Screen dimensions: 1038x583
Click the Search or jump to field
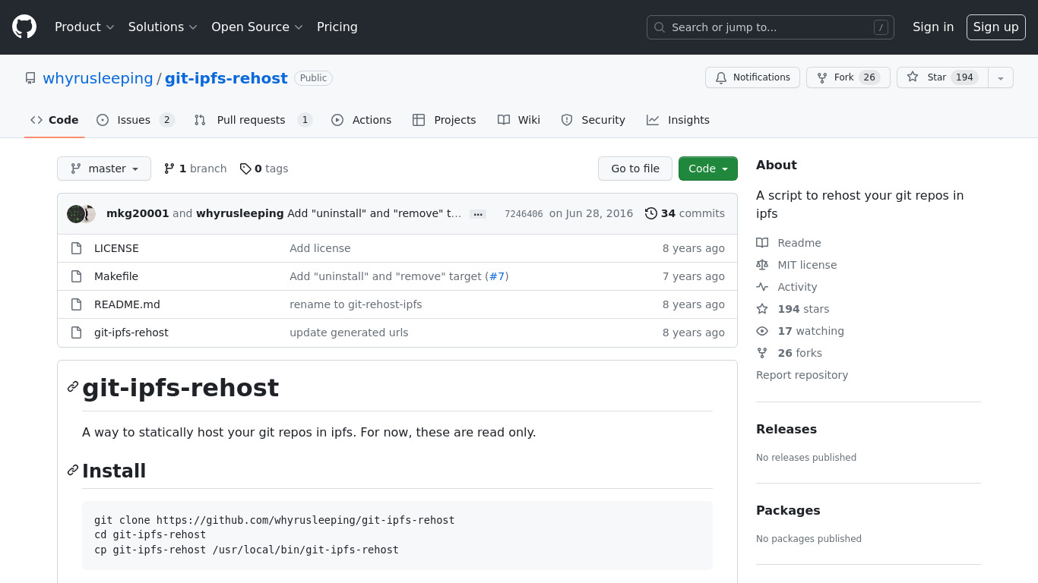tap(770, 27)
